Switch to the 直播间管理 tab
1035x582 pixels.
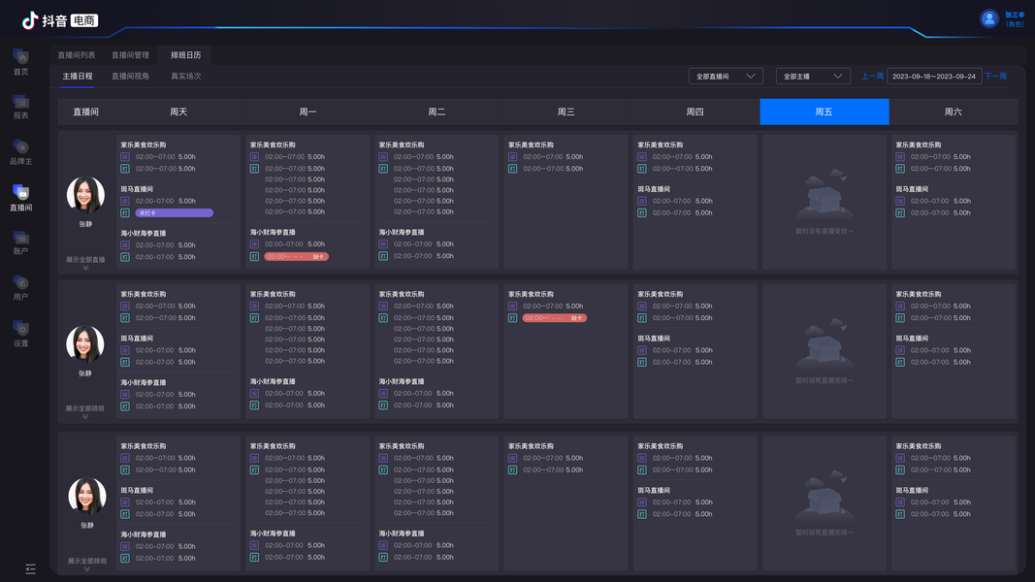(x=130, y=54)
